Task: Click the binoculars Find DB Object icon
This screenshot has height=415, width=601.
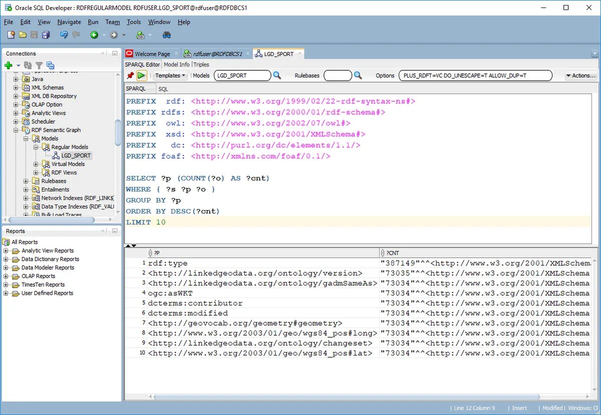Action: [x=167, y=35]
